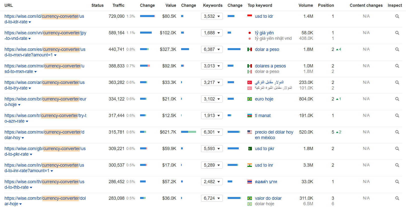Open keywords dropdown showing 6,301
This screenshot has width=406, height=207.
pos(212,132)
